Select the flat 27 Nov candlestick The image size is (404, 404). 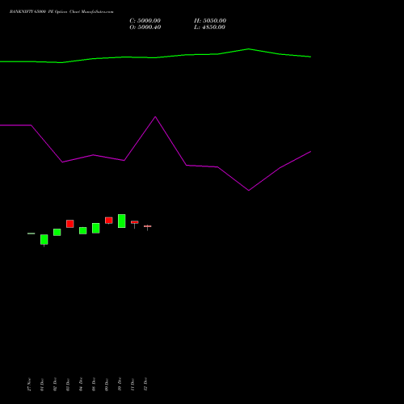pos(32,234)
